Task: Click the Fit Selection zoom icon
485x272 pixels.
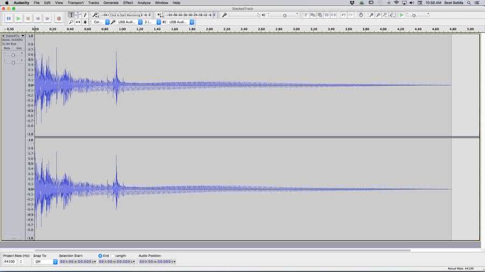Action: click(385, 15)
